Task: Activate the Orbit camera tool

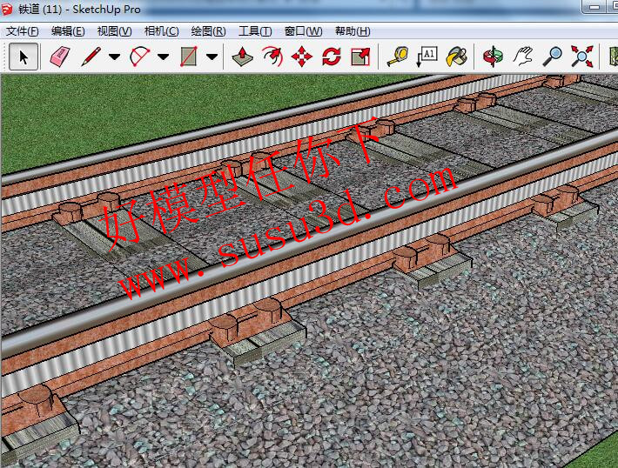Action: (493, 57)
